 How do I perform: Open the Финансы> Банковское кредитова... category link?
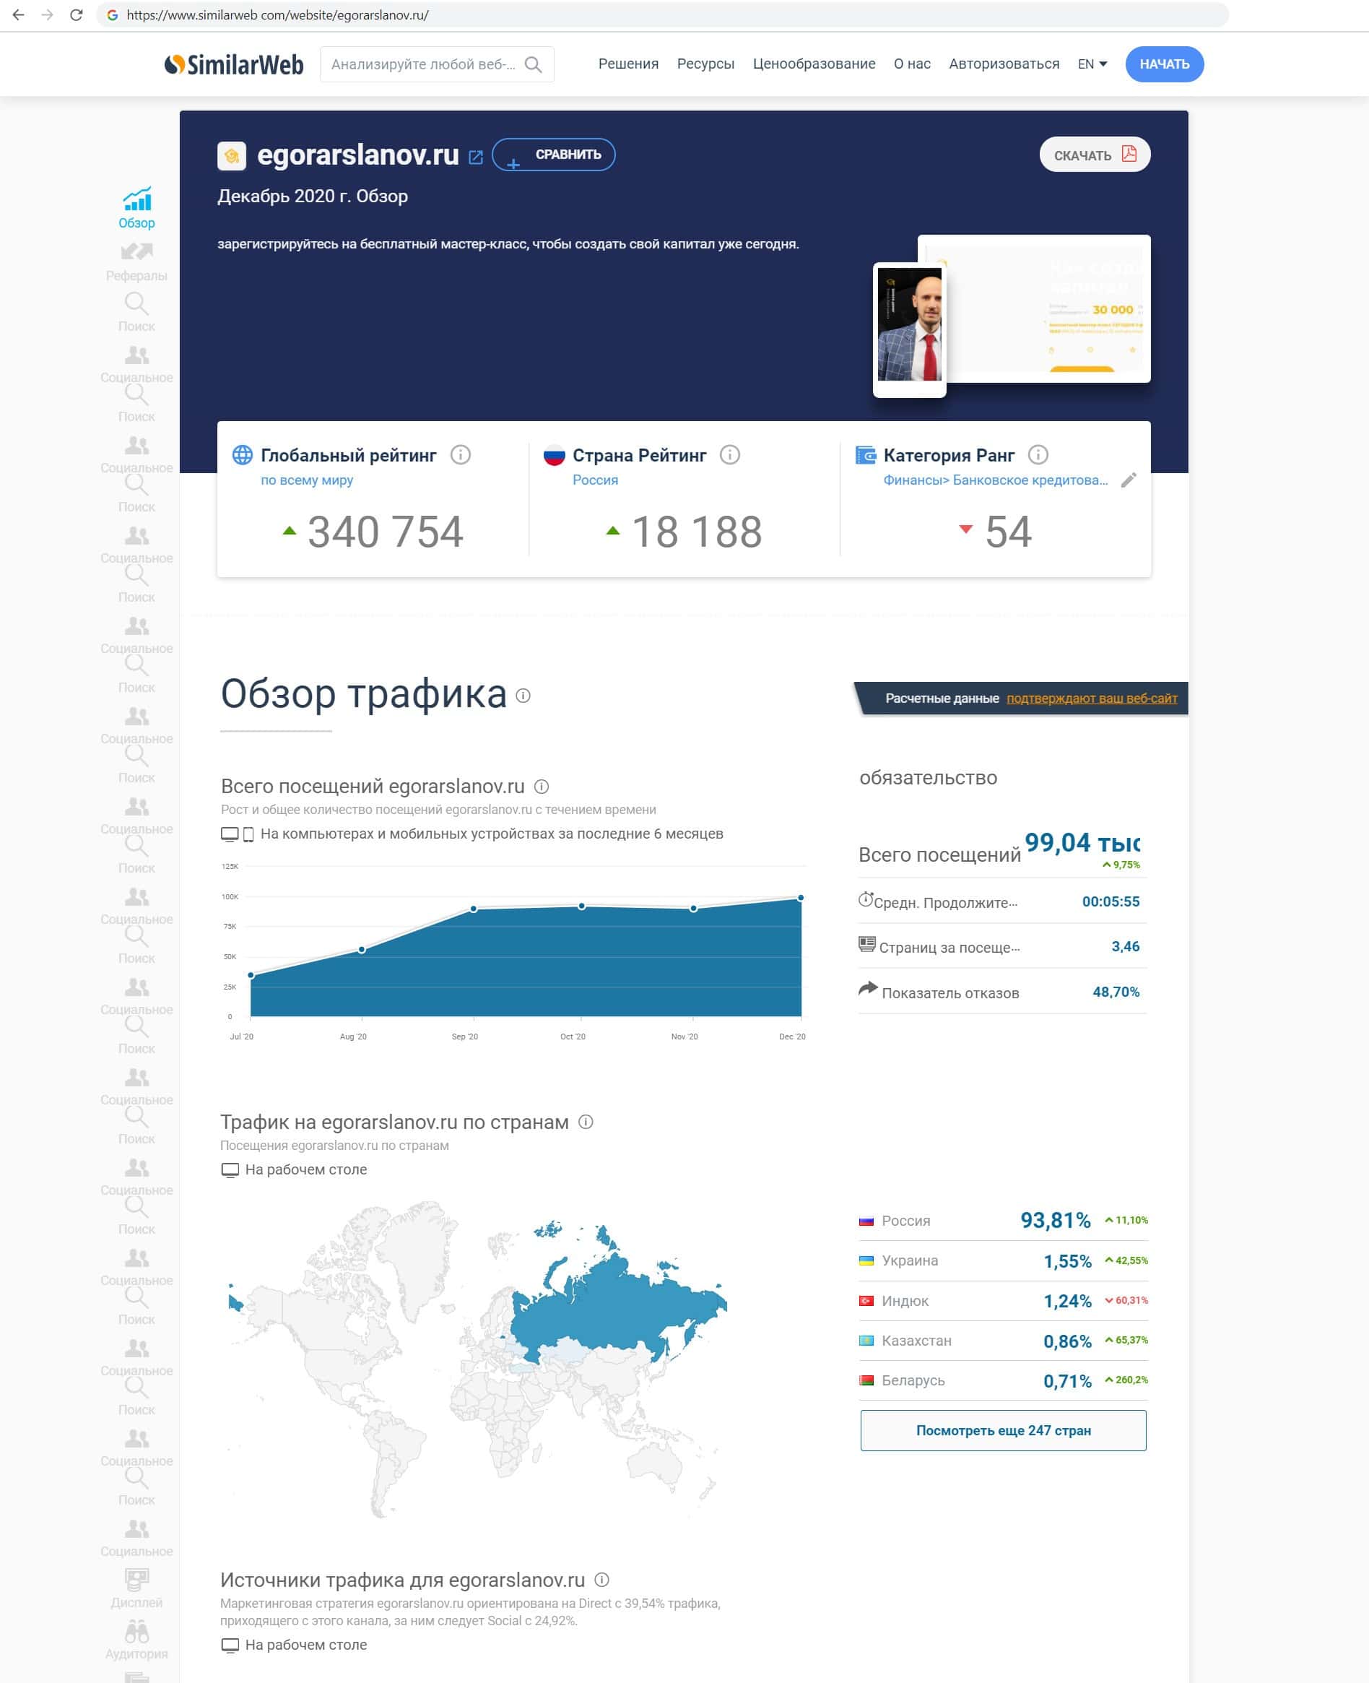pos(995,480)
